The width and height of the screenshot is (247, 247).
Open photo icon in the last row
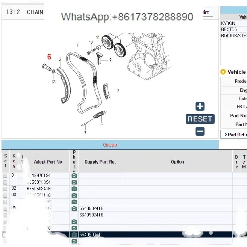coord(74,241)
